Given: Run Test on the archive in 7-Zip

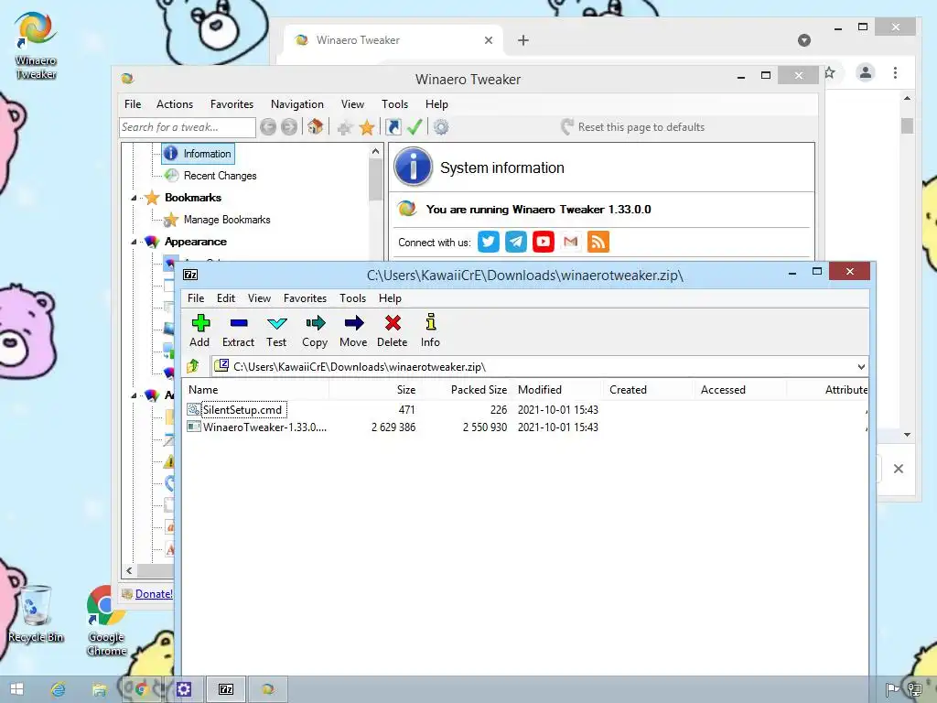Looking at the screenshot, I should [276, 330].
